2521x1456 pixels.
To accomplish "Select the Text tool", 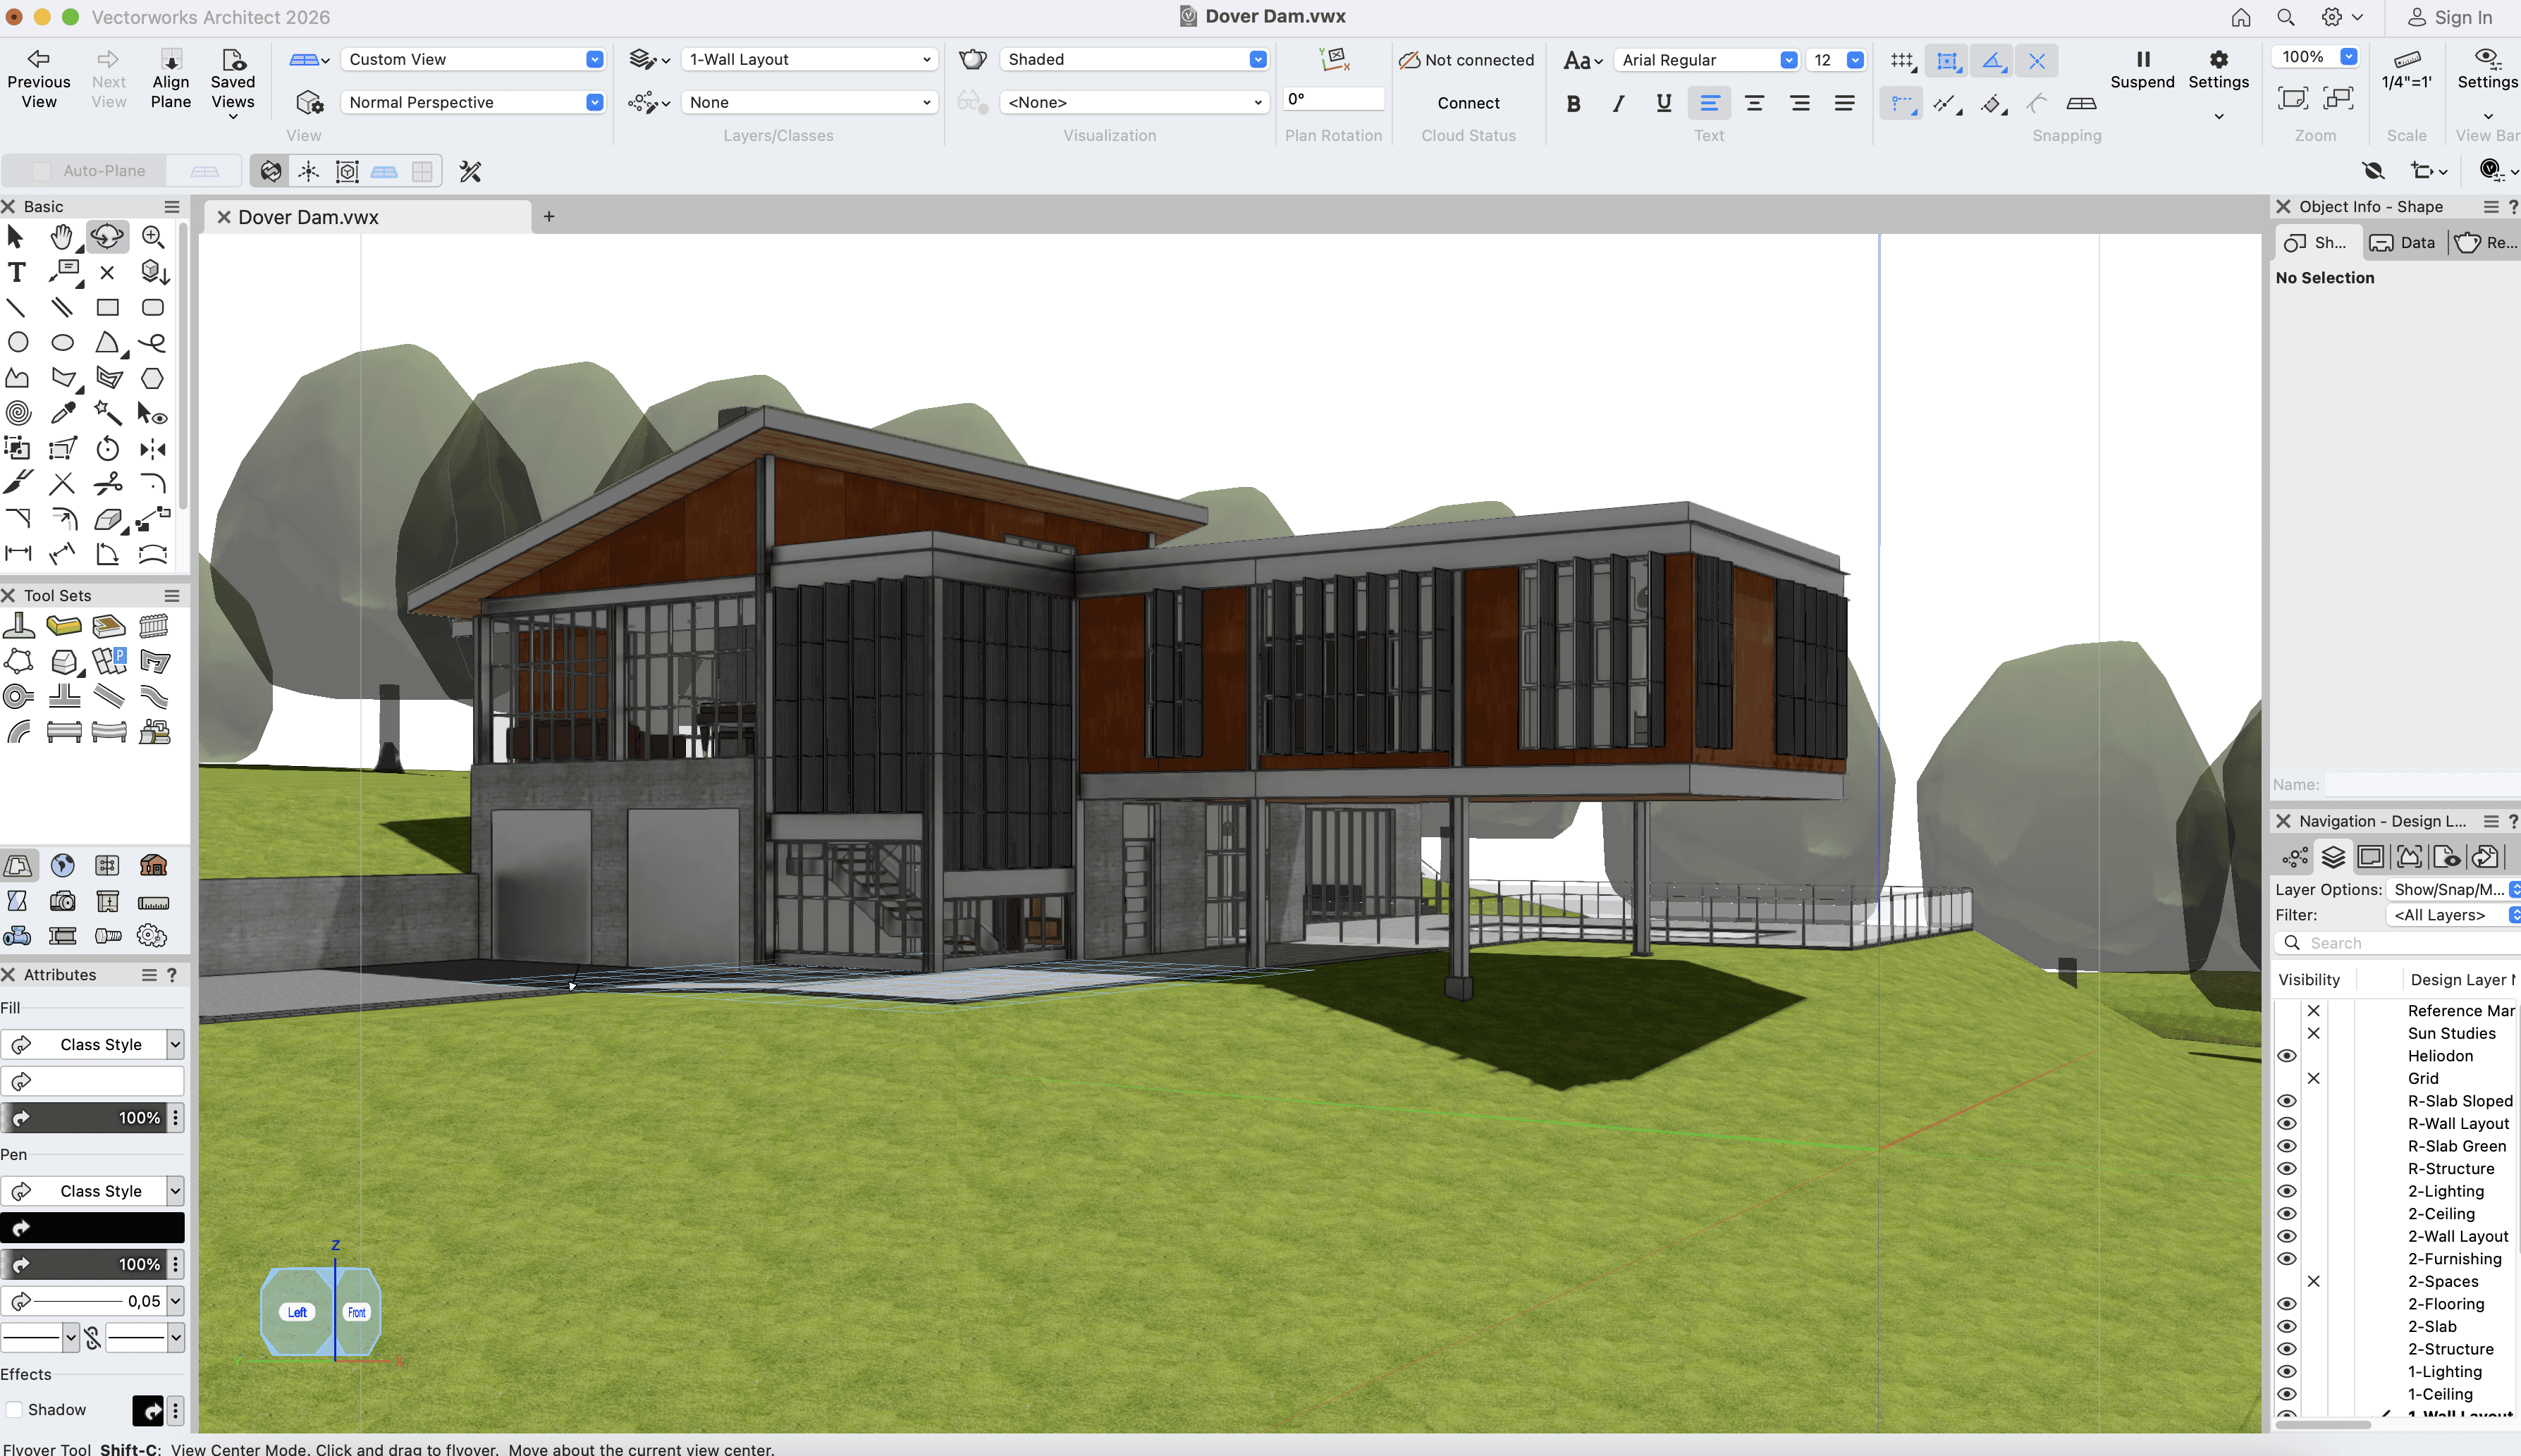I will (16, 272).
